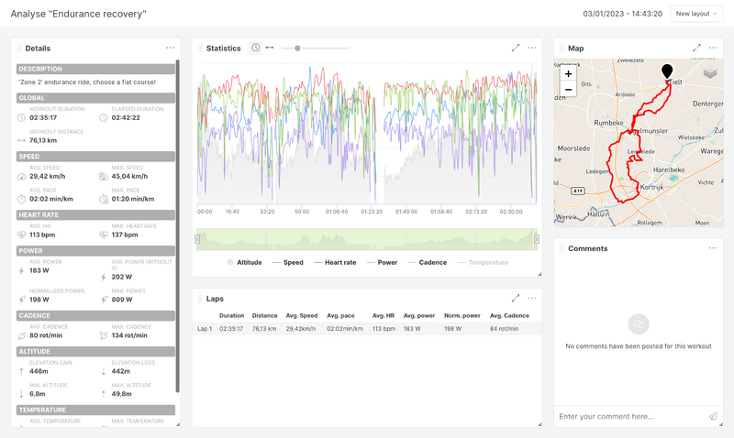Expand the Laps panel to fullscreen
Viewport: 734px width, 438px height.
tap(516, 298)
